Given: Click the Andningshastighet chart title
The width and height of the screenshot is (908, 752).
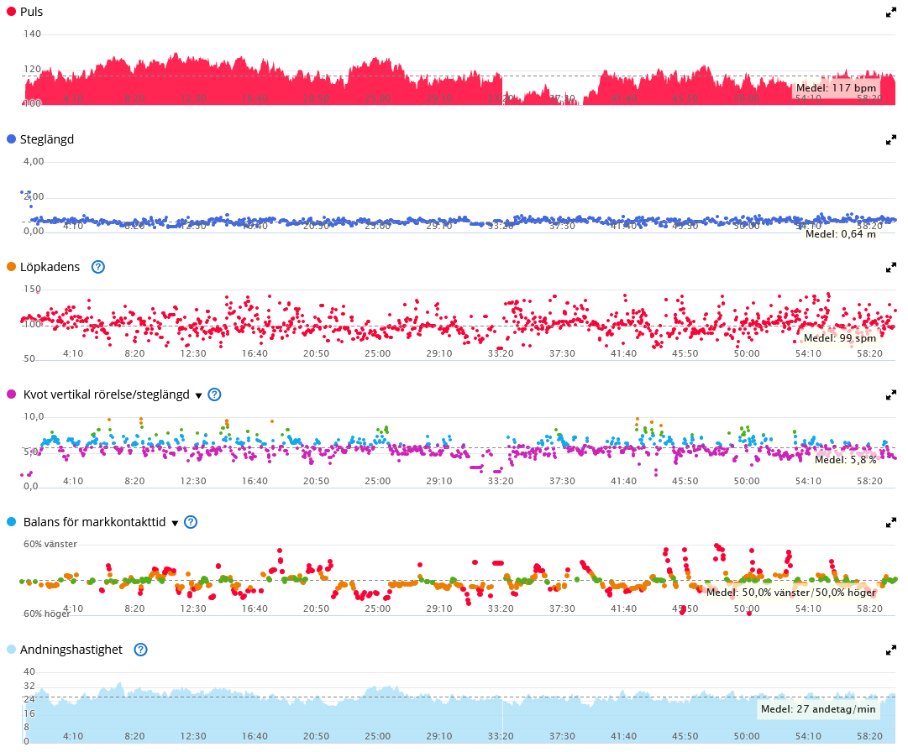Looking at the screenshot, I should pyautogui.click(x=71, y=650).
